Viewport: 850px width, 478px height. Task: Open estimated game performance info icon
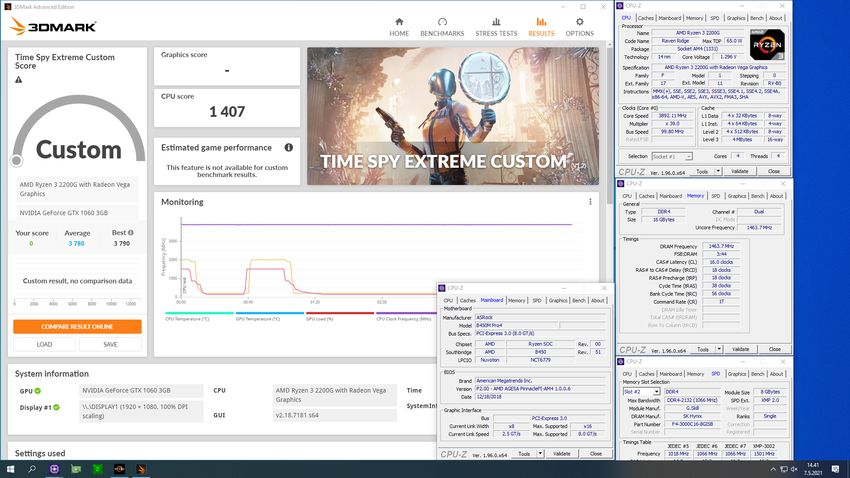[x=289, y=147]
